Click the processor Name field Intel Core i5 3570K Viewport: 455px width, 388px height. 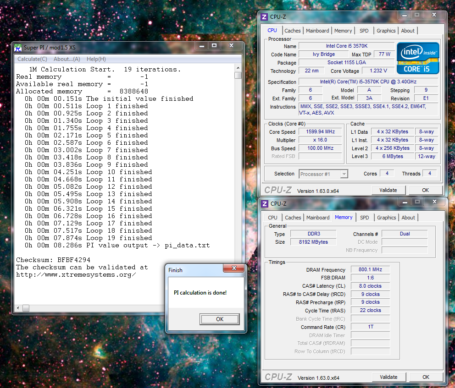tap(346, 46)
